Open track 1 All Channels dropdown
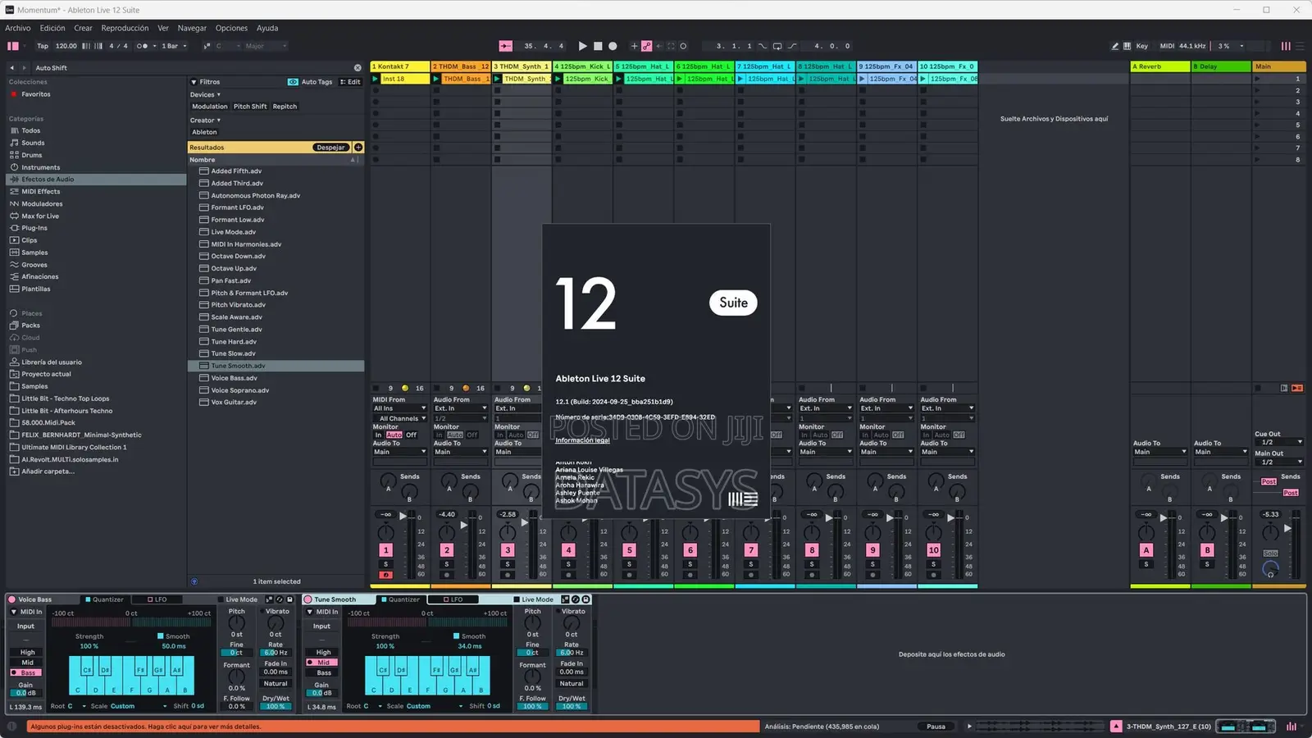The height and width of the screenshot is (738, 1312). click(399, 418)
